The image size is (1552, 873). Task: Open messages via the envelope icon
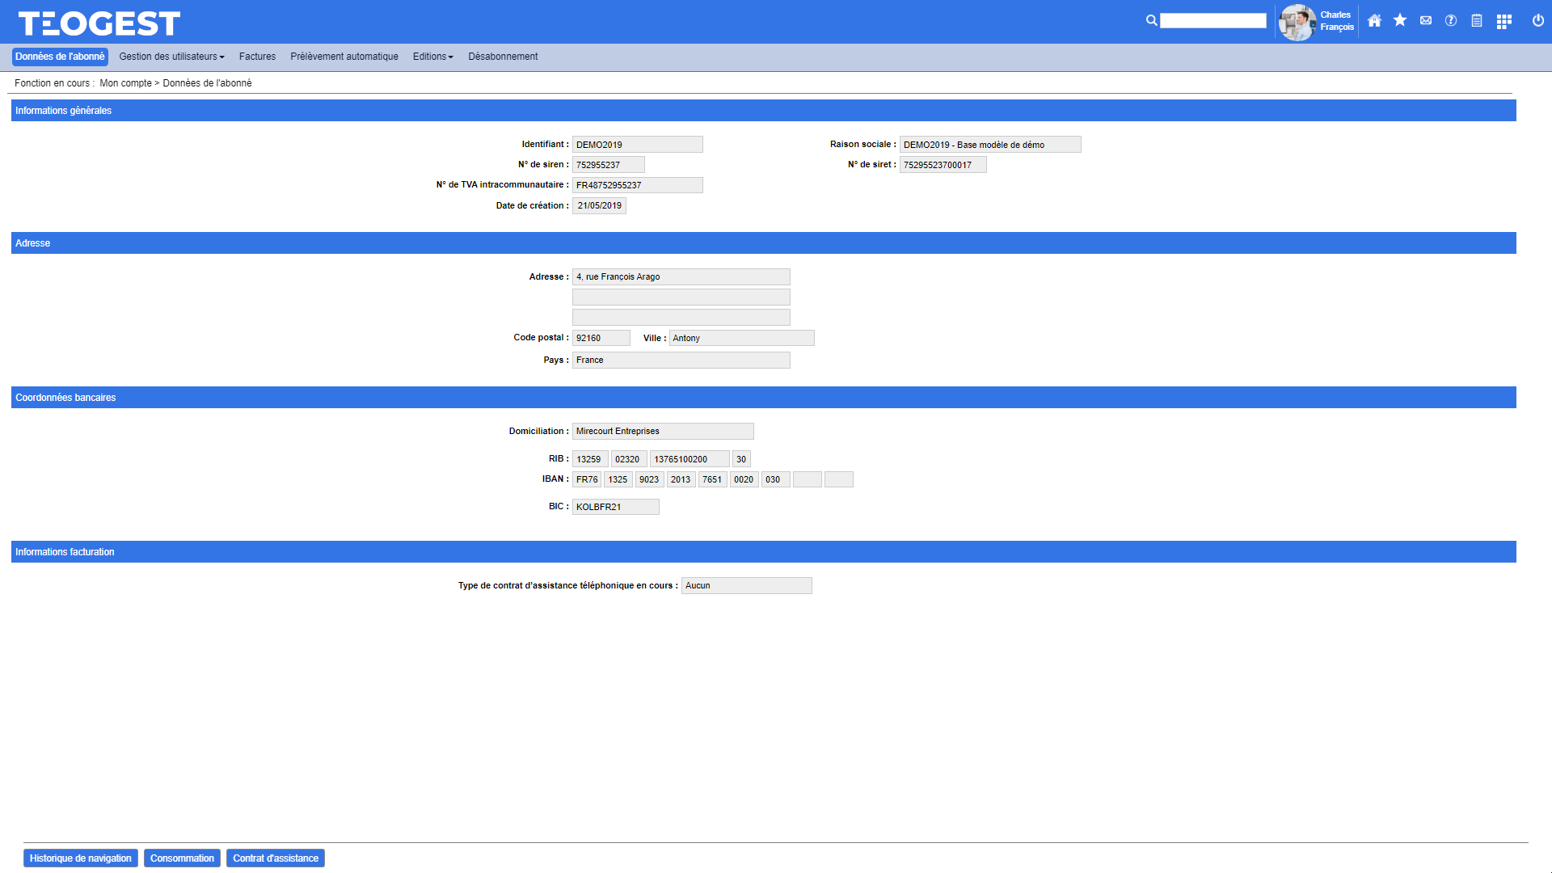pyautogui.click(x=1426, y=21)
